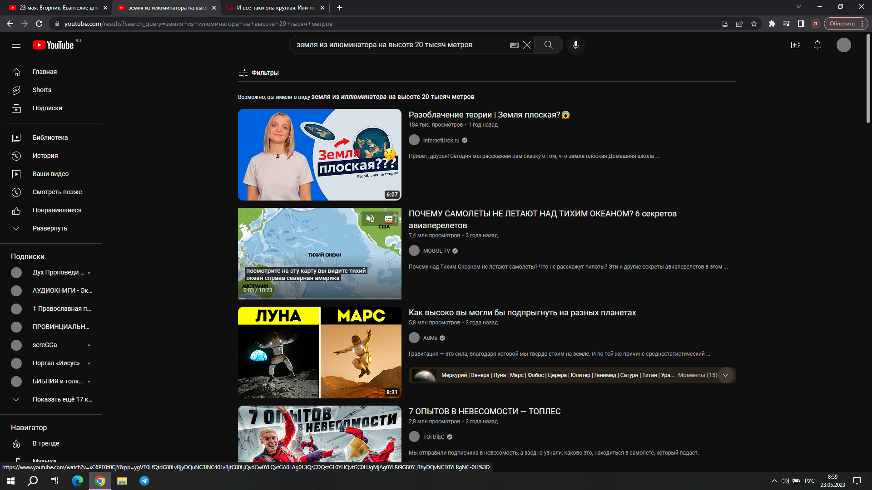Open the account avatar menu
872x490 pixels.
pos(844,45)
